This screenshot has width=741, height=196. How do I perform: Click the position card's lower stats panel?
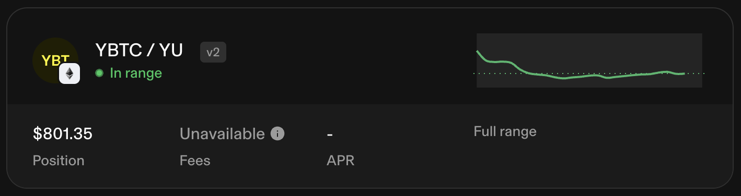pyautogui.click(x=370, y=146)
